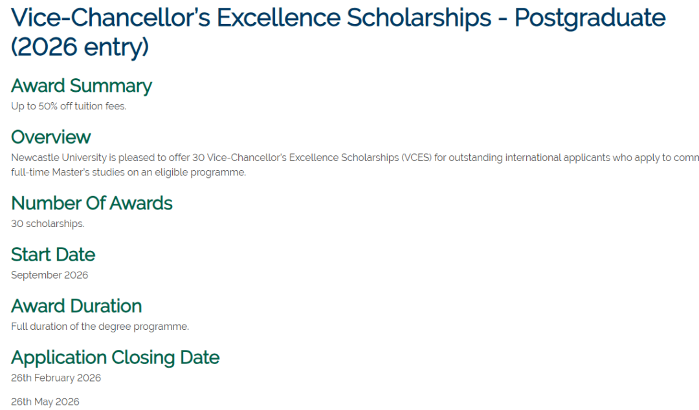Select the Award Summary heading

(x=82, y=86)
